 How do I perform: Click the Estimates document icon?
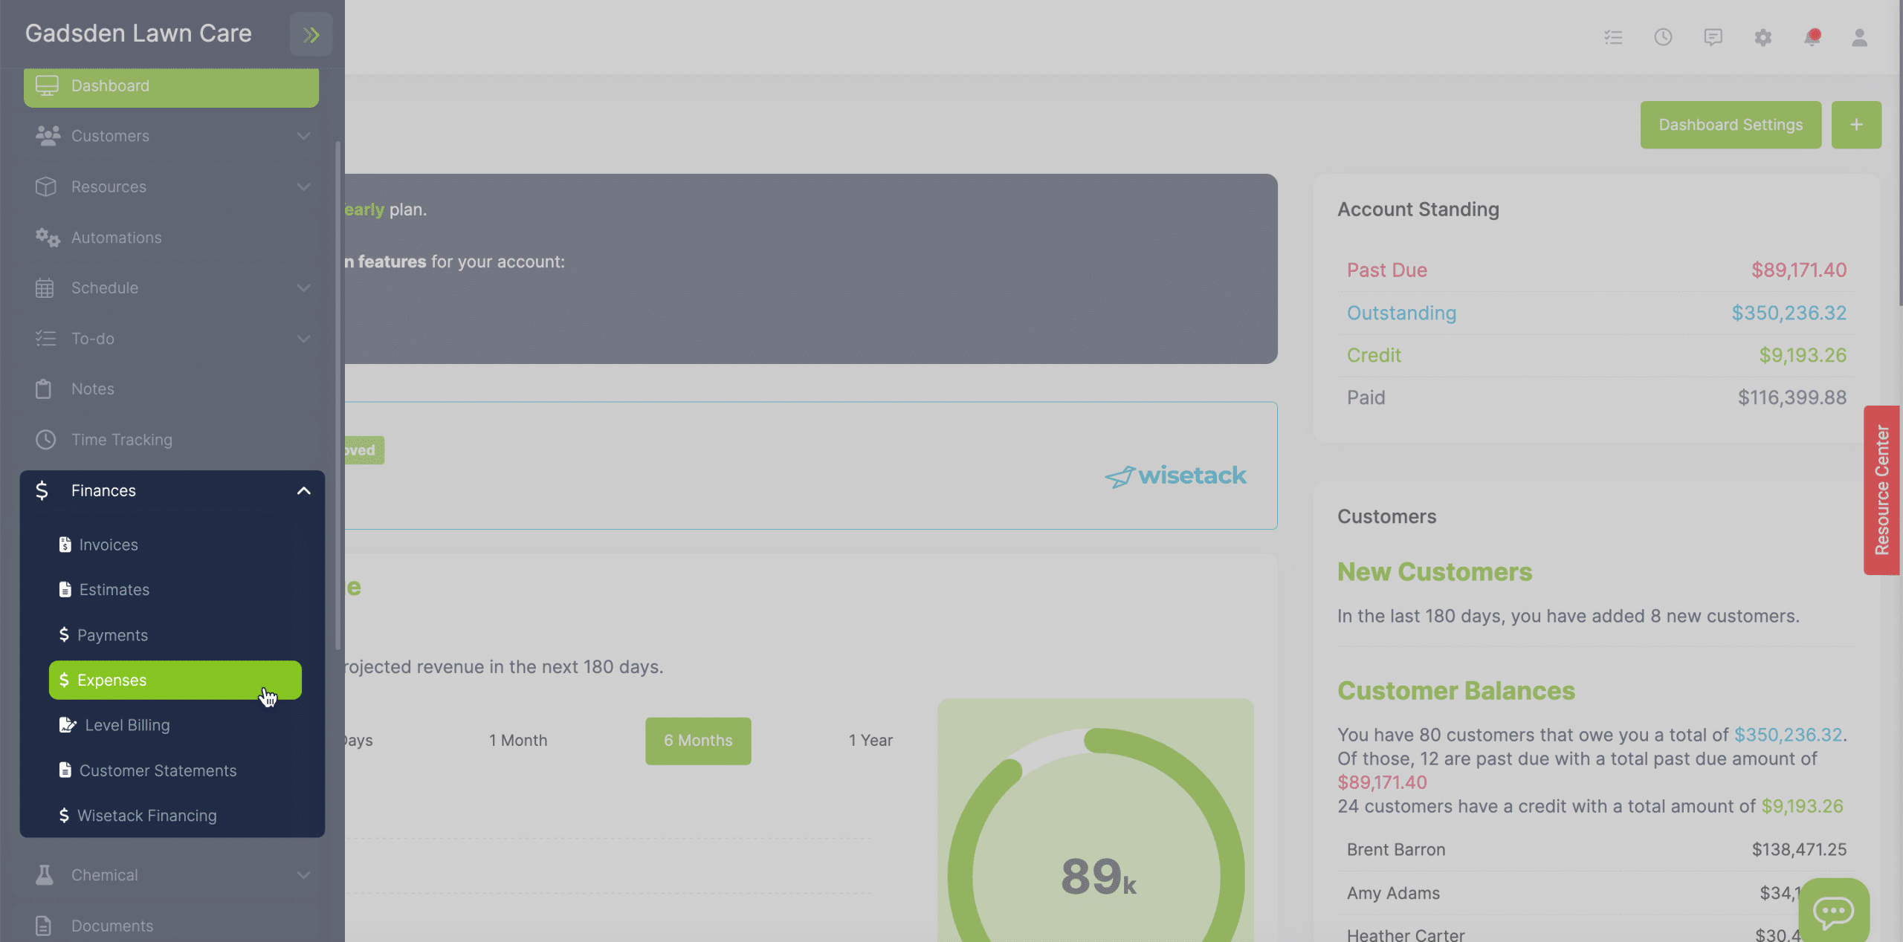65,589
